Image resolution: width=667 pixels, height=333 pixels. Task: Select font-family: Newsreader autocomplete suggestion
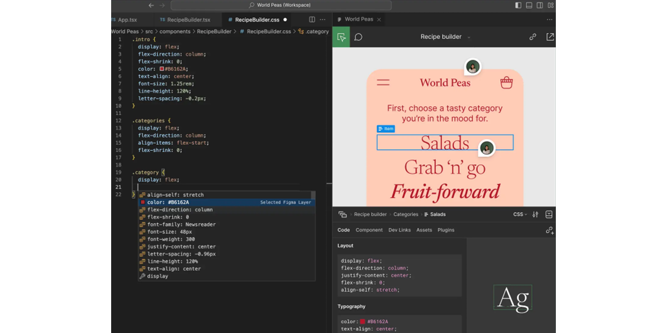[x=181, y=225]
